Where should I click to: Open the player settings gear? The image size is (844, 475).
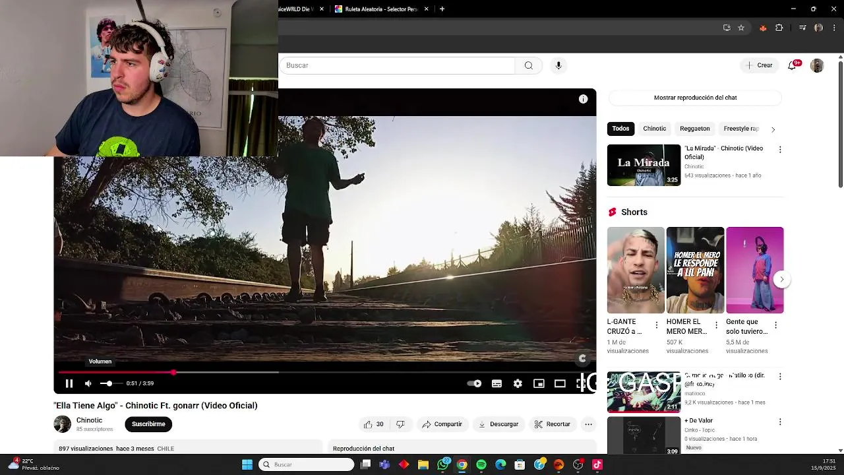[x=518, y=383]
